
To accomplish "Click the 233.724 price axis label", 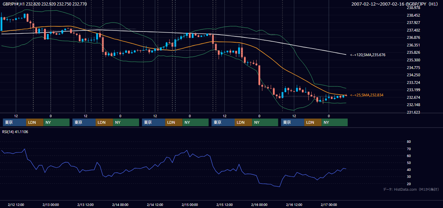I will [413, 83].
